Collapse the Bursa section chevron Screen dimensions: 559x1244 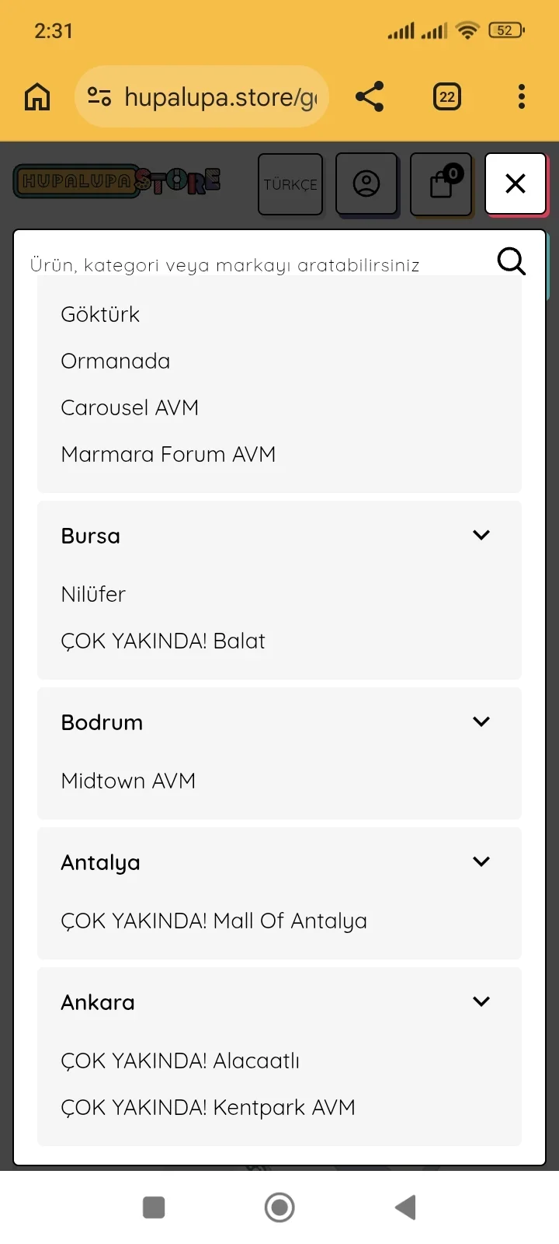(x=481, y=535)
